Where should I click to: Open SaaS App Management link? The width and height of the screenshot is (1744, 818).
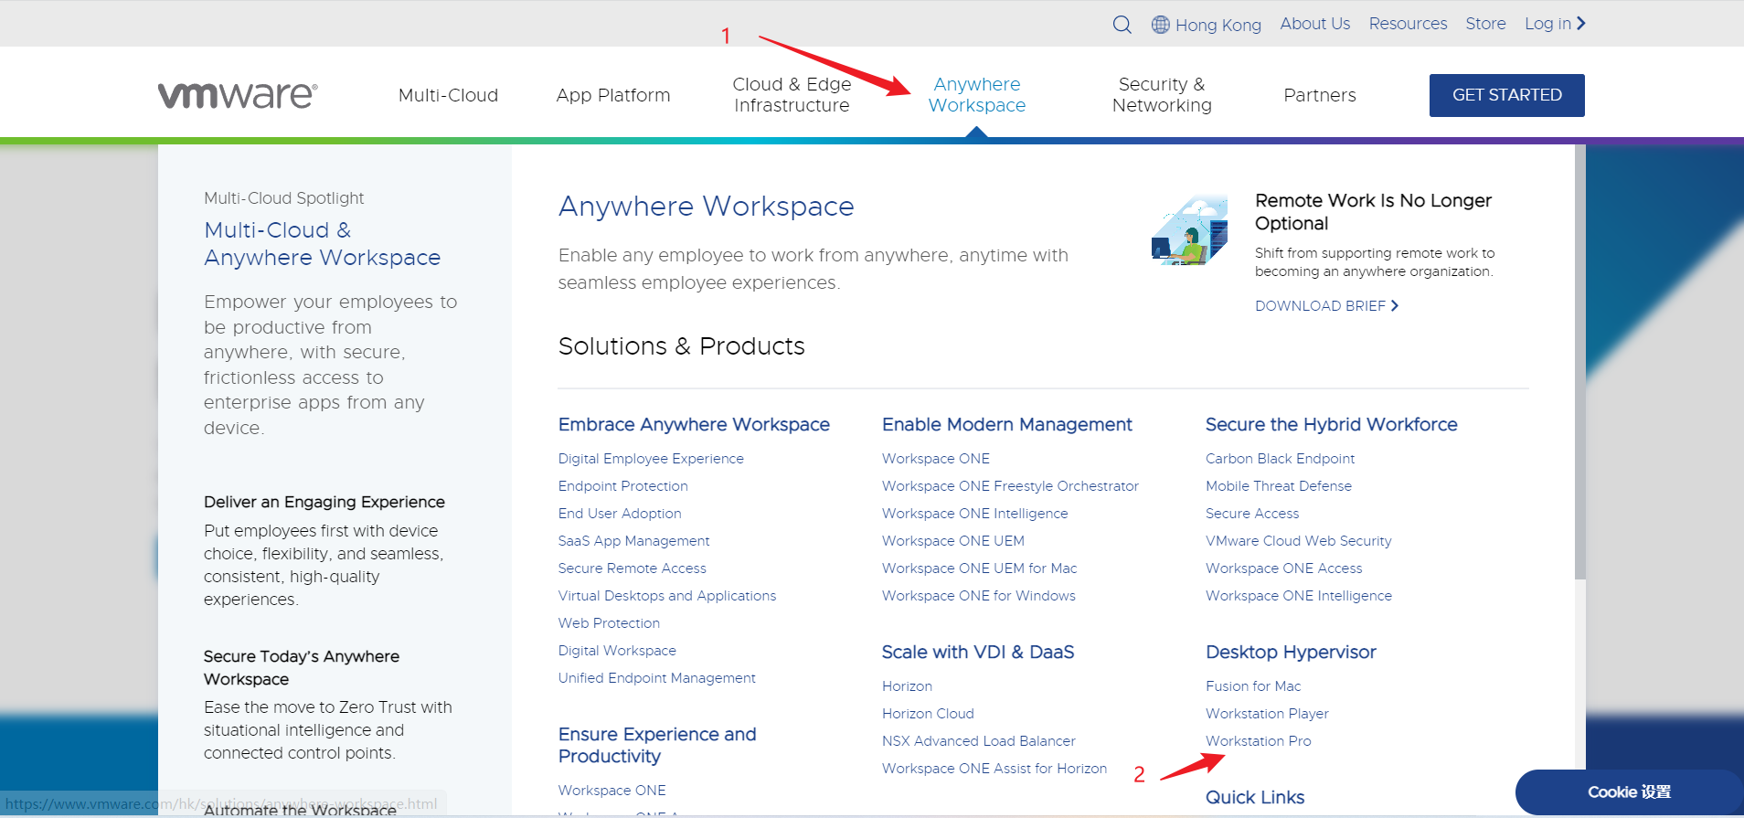[633, 541]
